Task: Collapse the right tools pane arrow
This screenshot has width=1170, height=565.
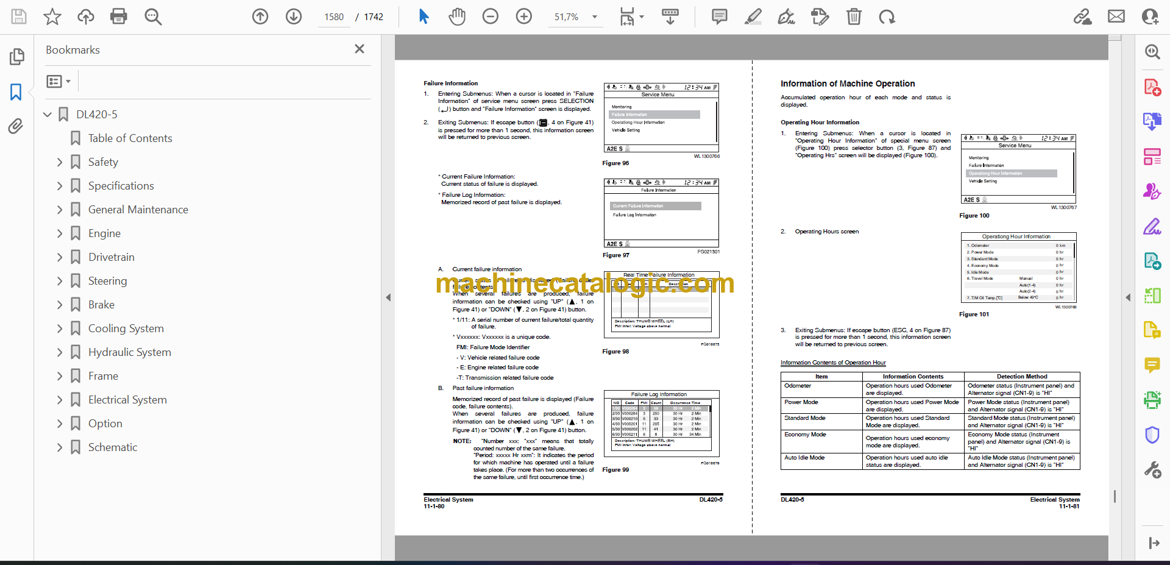Action: click(x=1128, y=297)
